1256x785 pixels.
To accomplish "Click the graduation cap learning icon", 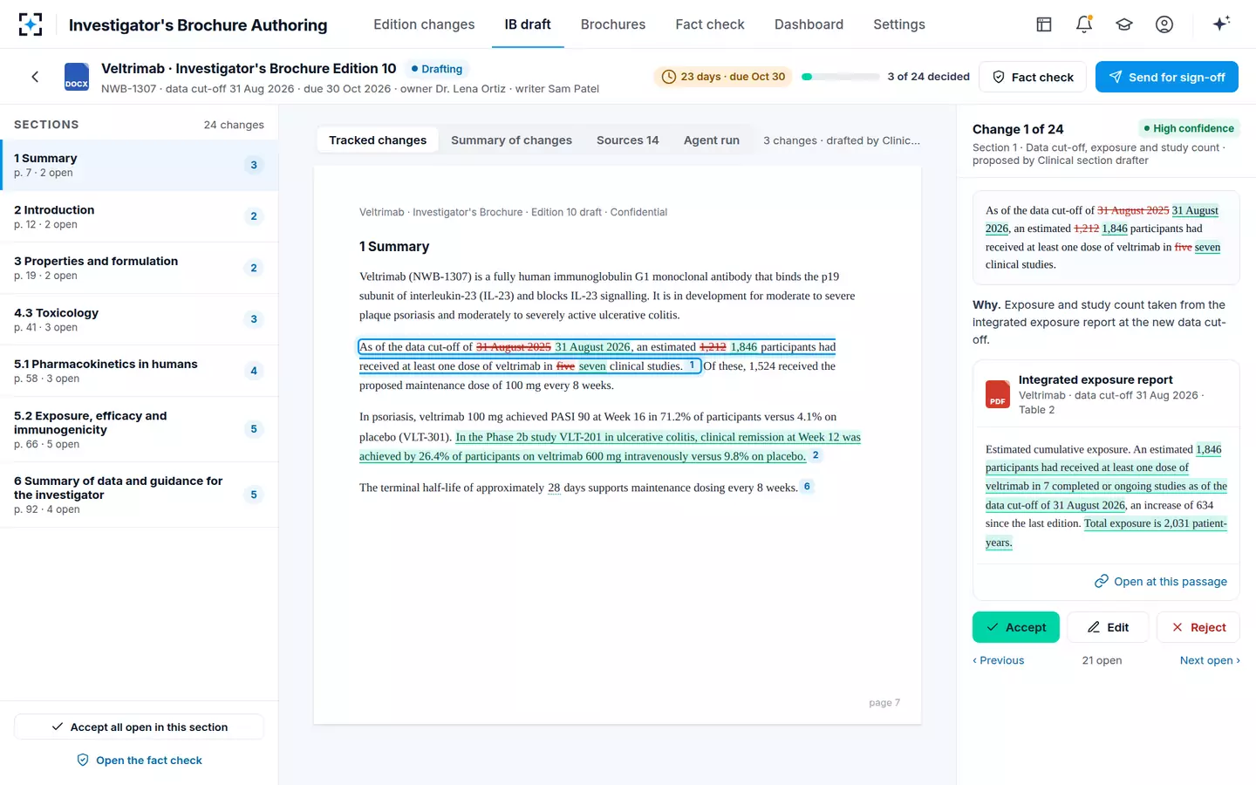I will (1124, 24).
